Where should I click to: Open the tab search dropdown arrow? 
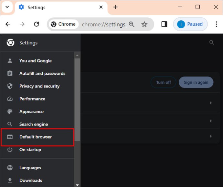pyautogui.click(x=7, y=7)
